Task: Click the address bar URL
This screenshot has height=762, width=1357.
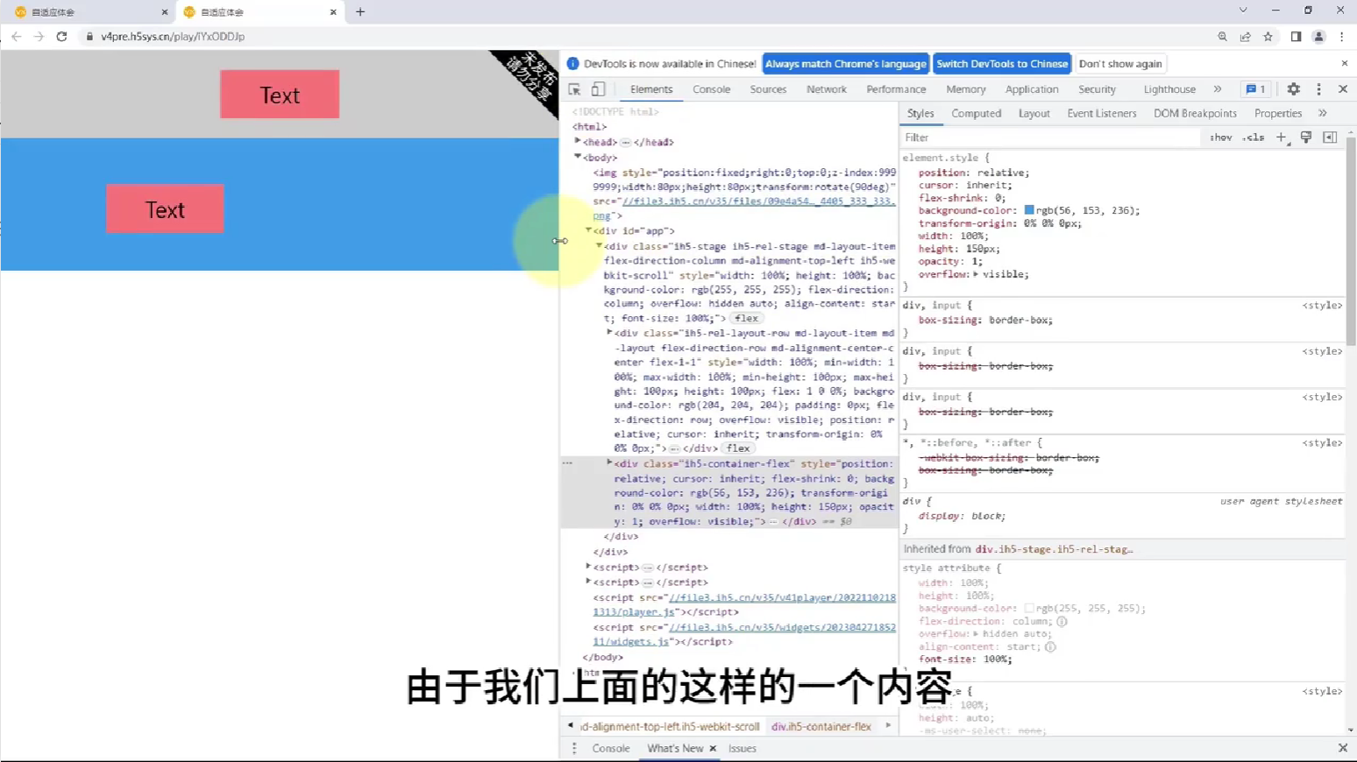Action: [173, 37]
